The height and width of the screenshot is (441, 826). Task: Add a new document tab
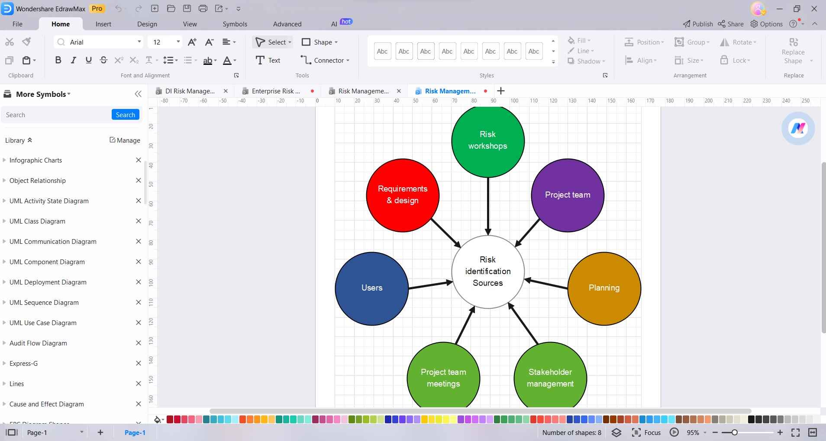tap(501, 91)
